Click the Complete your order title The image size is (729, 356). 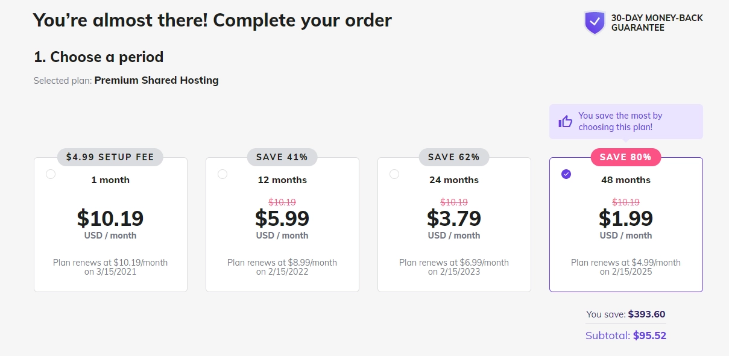click(212, 20)
